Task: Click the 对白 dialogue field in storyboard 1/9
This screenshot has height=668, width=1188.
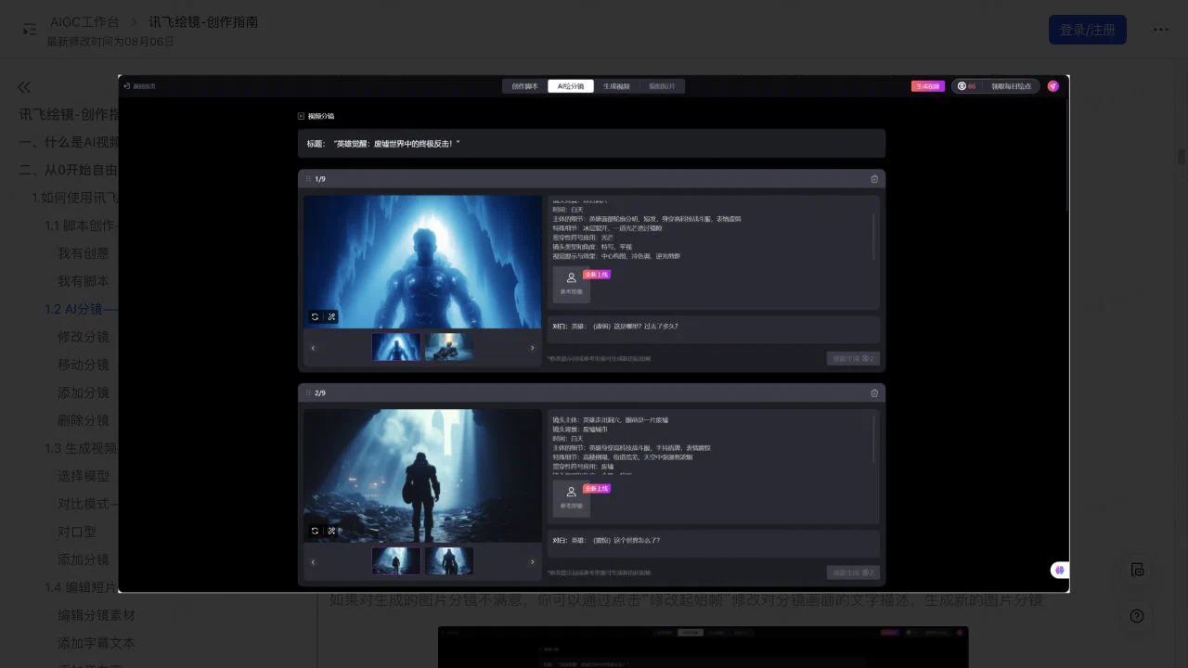Action: tap(713, 328)
